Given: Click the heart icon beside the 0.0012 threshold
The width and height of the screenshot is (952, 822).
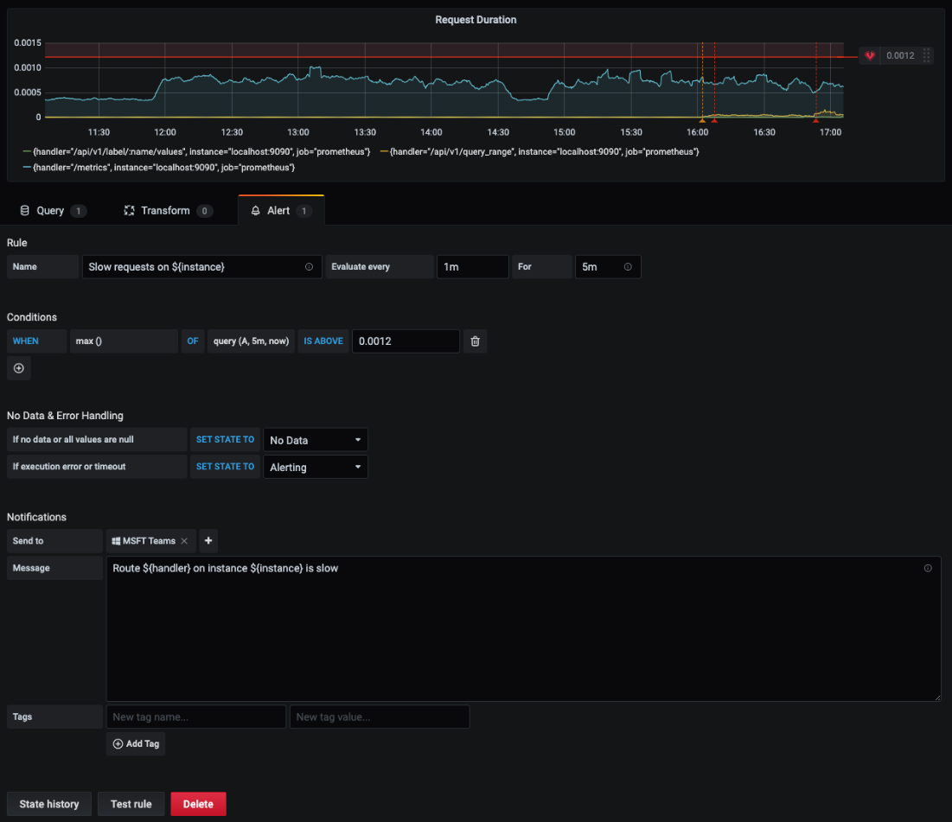Looking at the screenshot, I should 869,55.
